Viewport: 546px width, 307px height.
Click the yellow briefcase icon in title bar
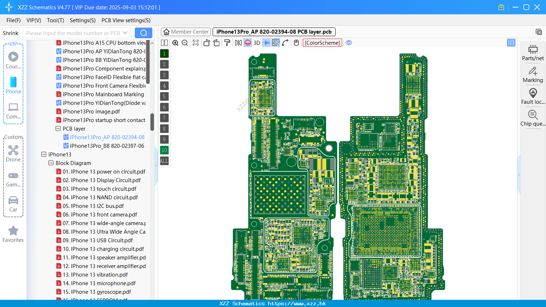click(501, 7)
